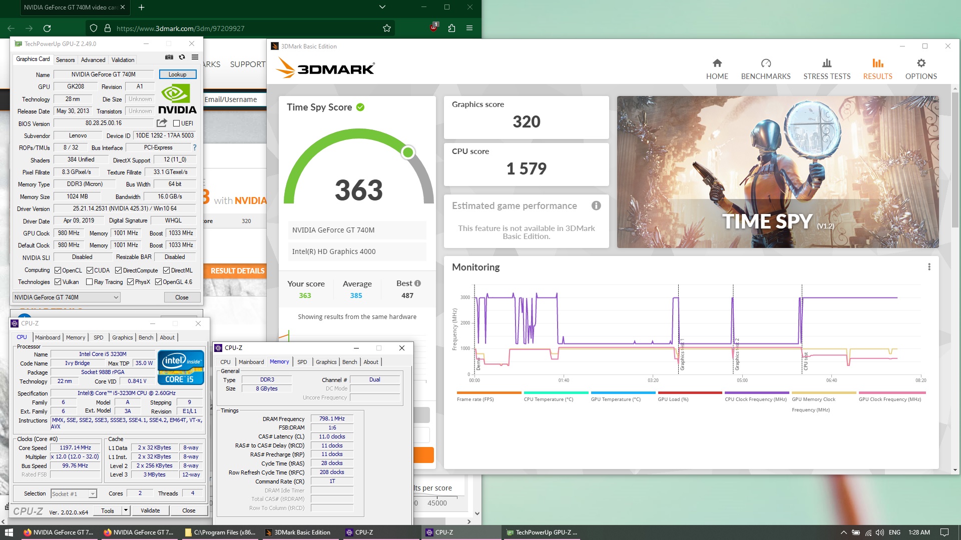Open Mainboard tab in left CPU-Z window
The height and width of the screenshot is (540, 961).
(48, 337)
